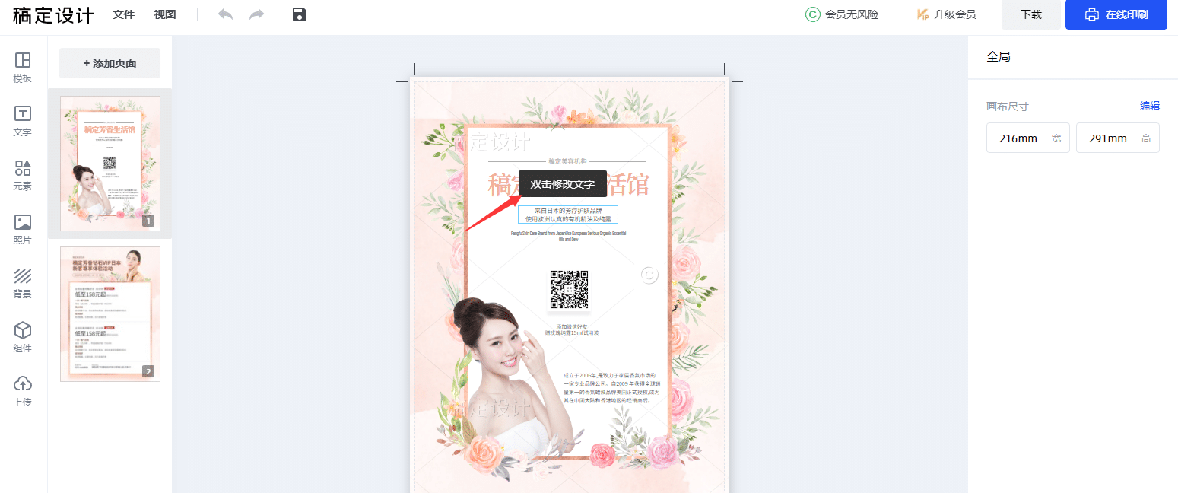This screenshot has height=493, width=1178.
Task: Click 升级会员 upgrade membership
Action: click(946, 14)
